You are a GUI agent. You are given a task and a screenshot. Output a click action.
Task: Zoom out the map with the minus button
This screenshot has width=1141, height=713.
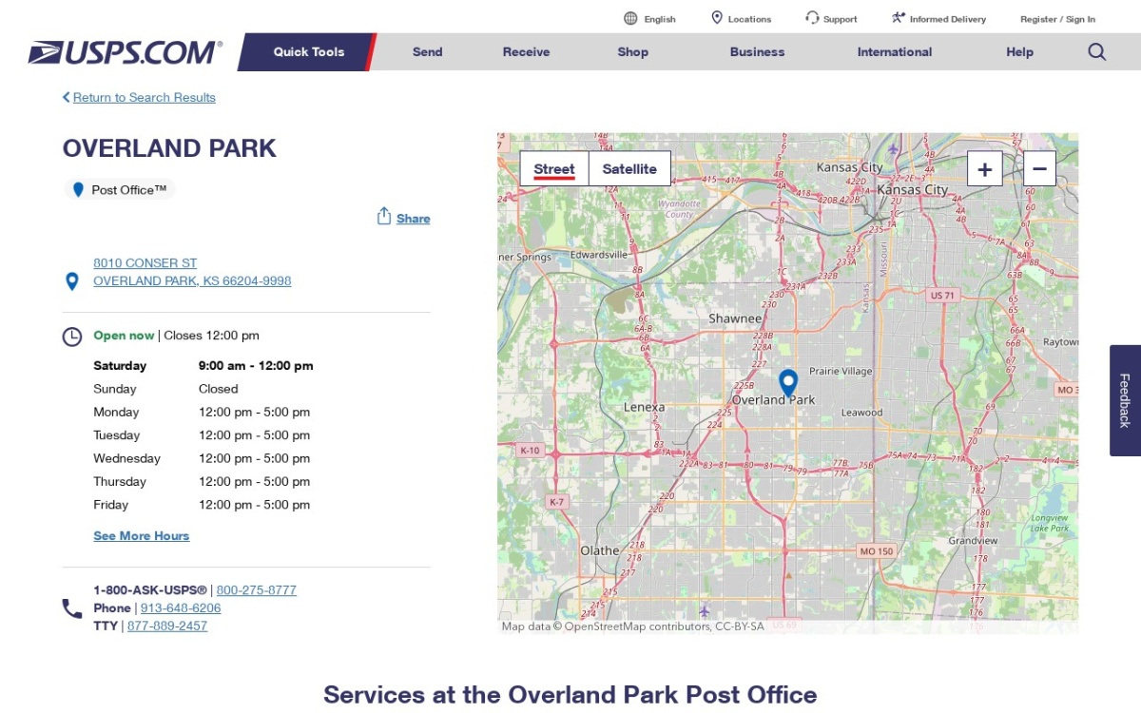[x=1039, y=169]
